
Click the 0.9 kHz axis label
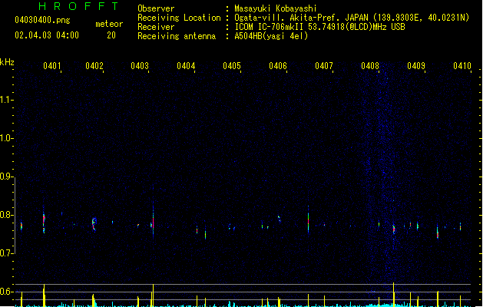point(5,177)
